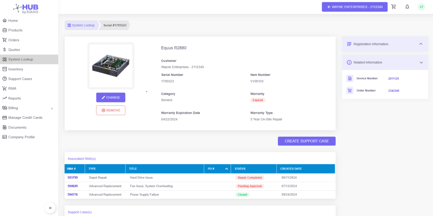
Task: Open Documents in sidebar
Action: pos(29,127)
